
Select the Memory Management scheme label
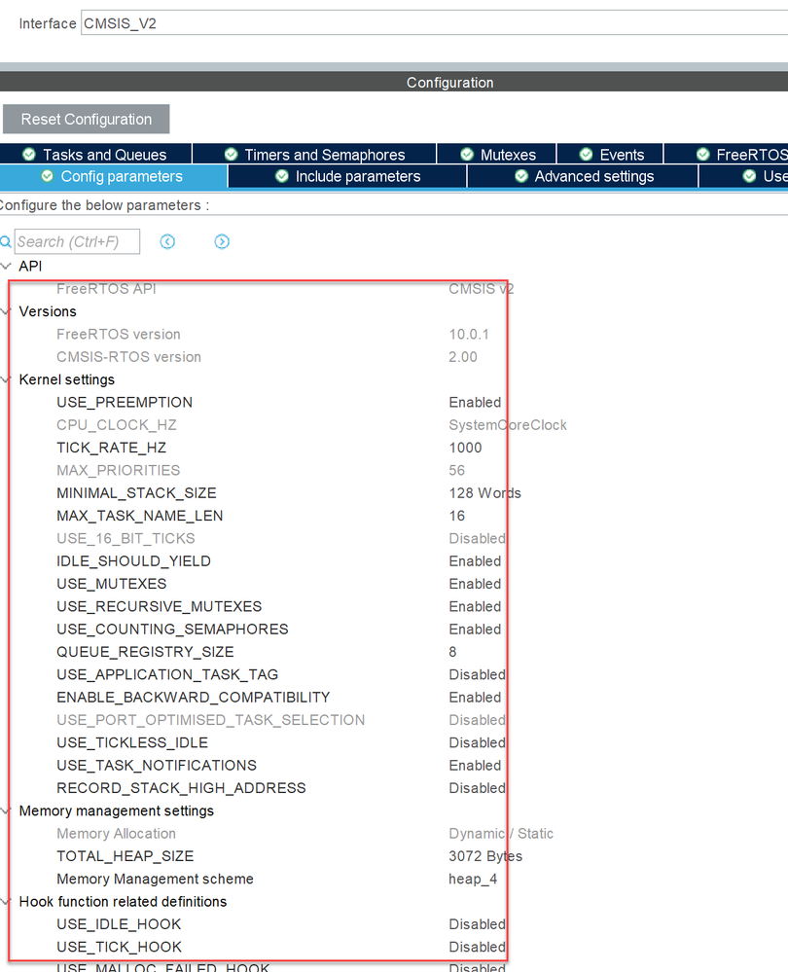click(x=155, y=879)
